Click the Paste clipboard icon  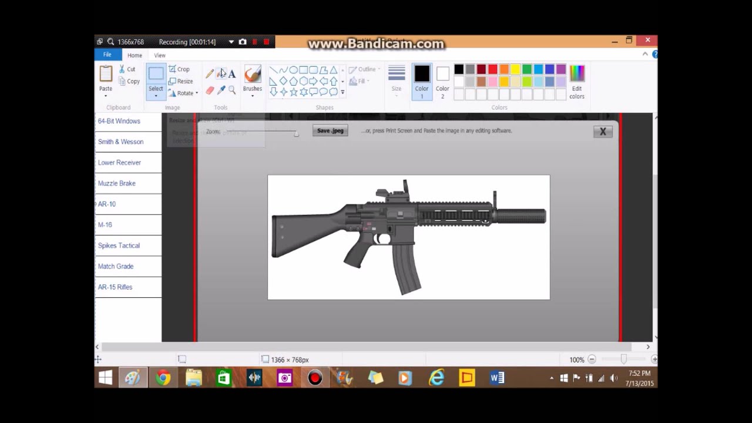point(106,73)
